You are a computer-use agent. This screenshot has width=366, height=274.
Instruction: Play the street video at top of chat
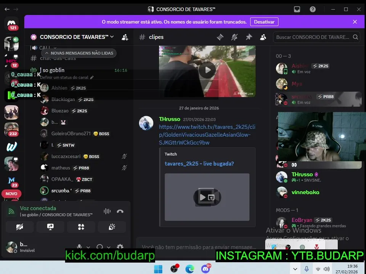tap(207, 70)
